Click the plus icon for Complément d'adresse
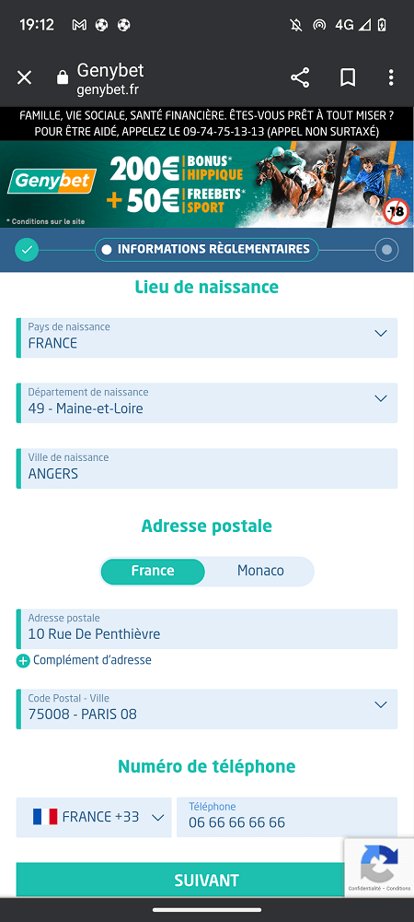The height and width of the screenshot is (922, 414). pos(23,661)
